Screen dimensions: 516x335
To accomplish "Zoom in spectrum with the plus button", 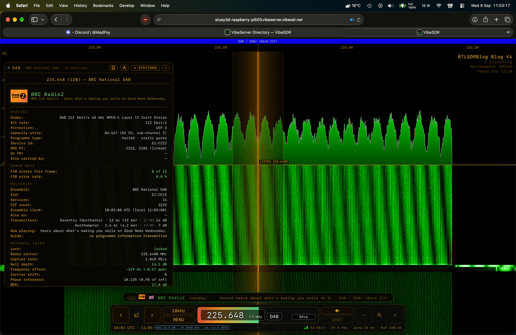I will point(395,315).
